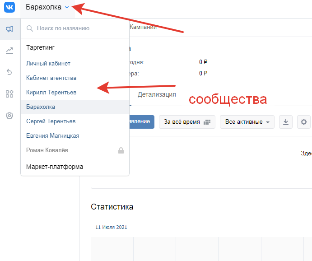Open the Кампании tab
Screen dimensions: 312x261
[143, 27]
